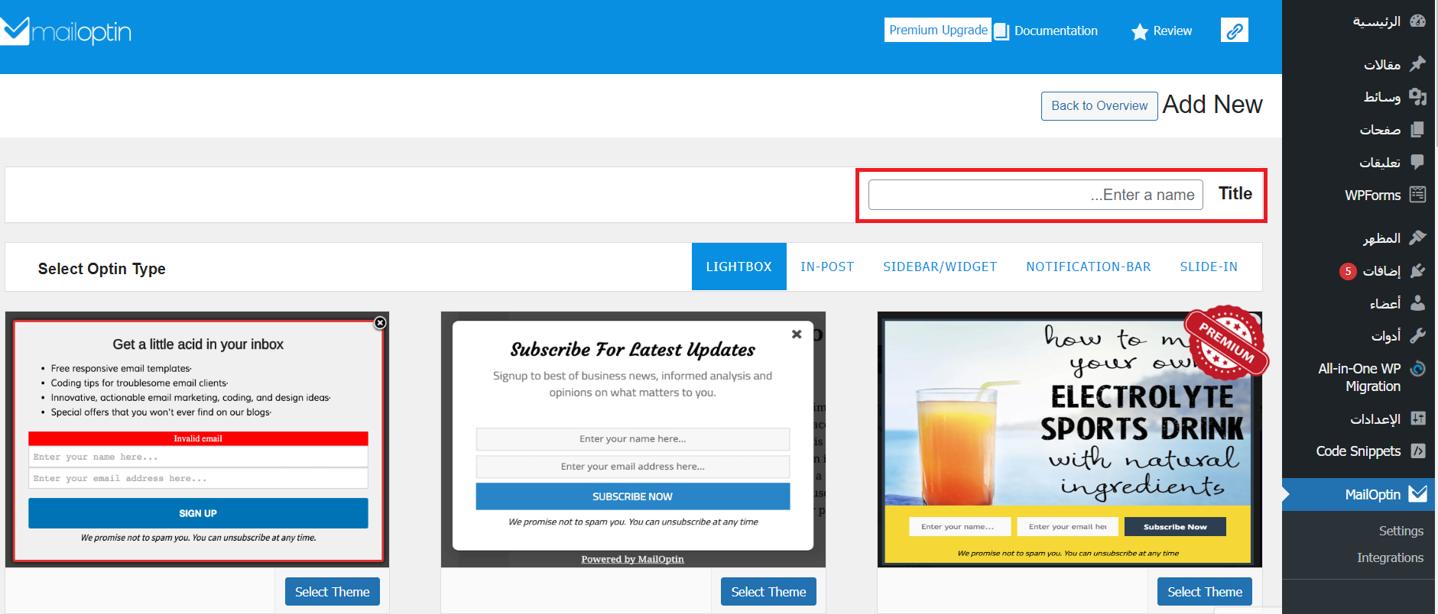Select Theme for electrolyte sports drink design
1438x614 pixels.
pos(1204,592)
